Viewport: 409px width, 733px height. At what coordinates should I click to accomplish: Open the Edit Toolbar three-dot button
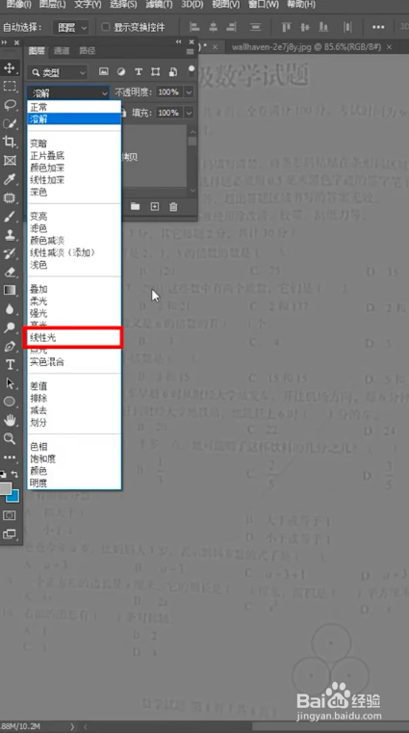coord(10,457)
